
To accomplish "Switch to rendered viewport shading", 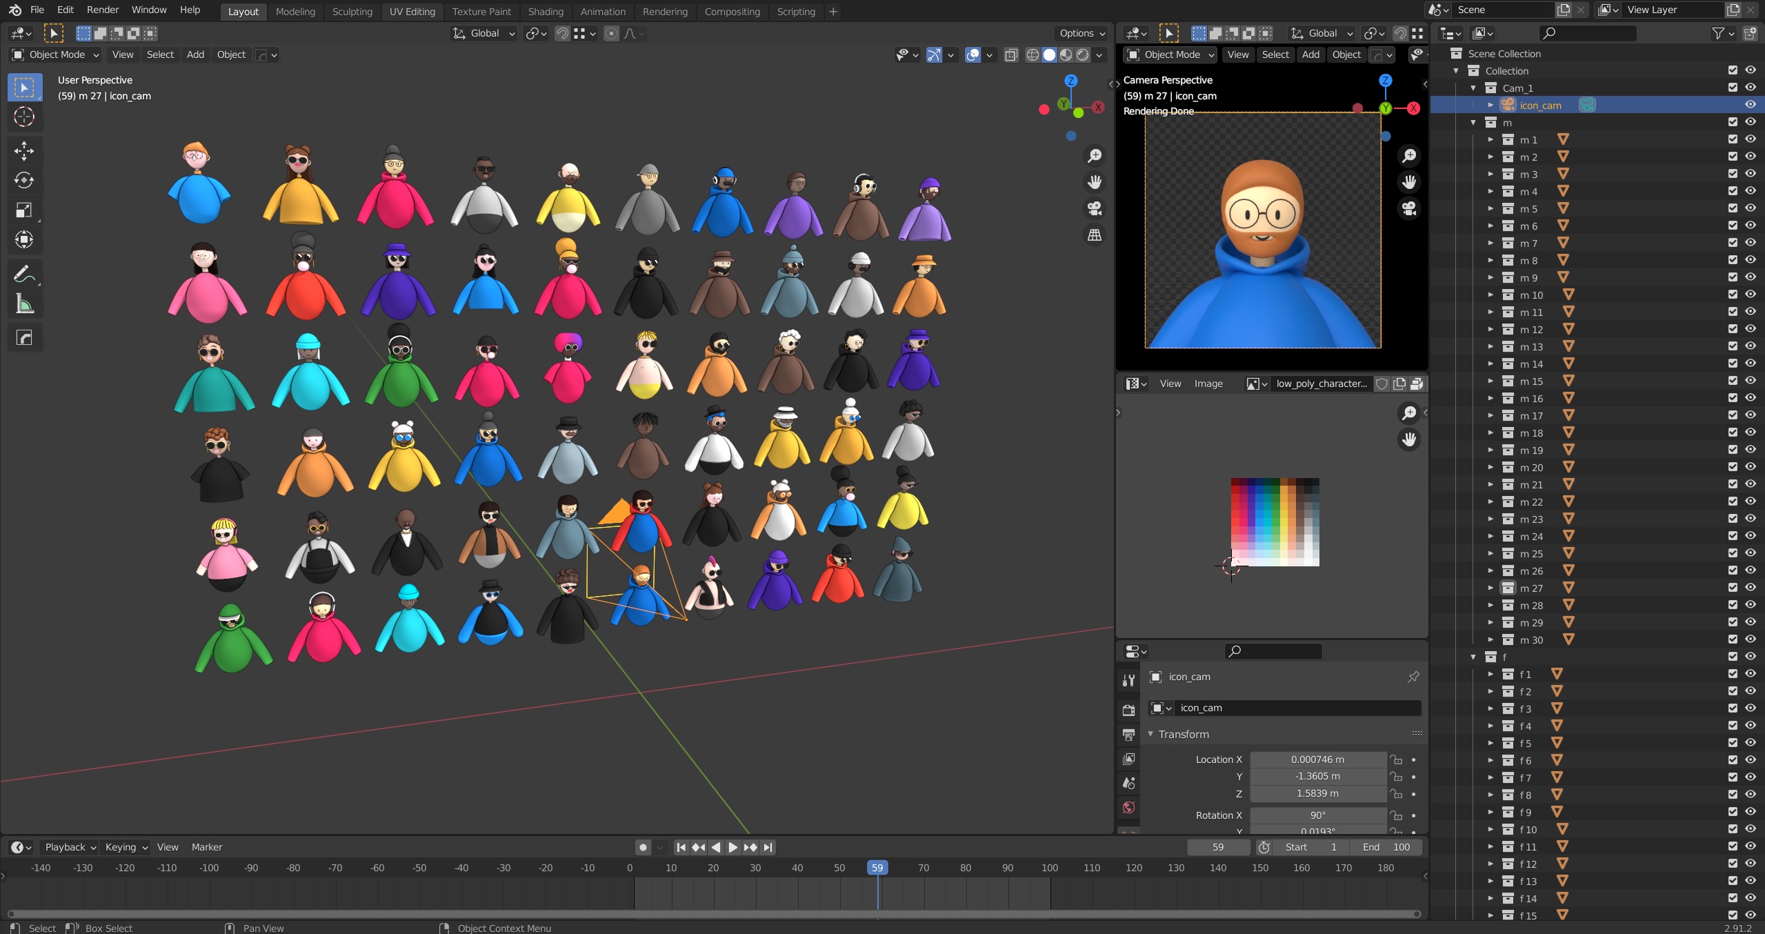I will [x=1083, y=54].
